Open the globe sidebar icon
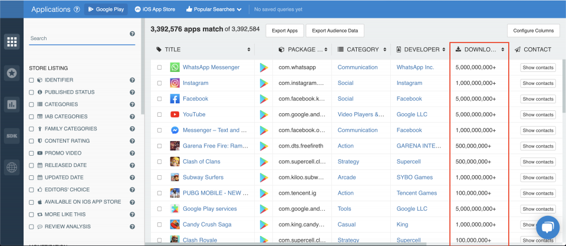This screenshot has width=566, height=246. tap(12, 168)
